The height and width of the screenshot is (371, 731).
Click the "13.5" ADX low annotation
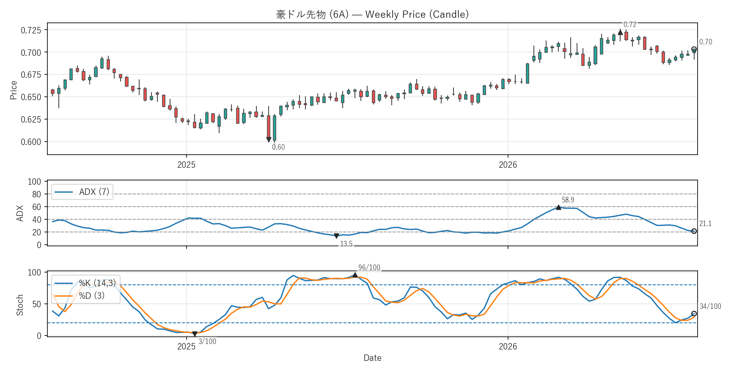[346, 244]
